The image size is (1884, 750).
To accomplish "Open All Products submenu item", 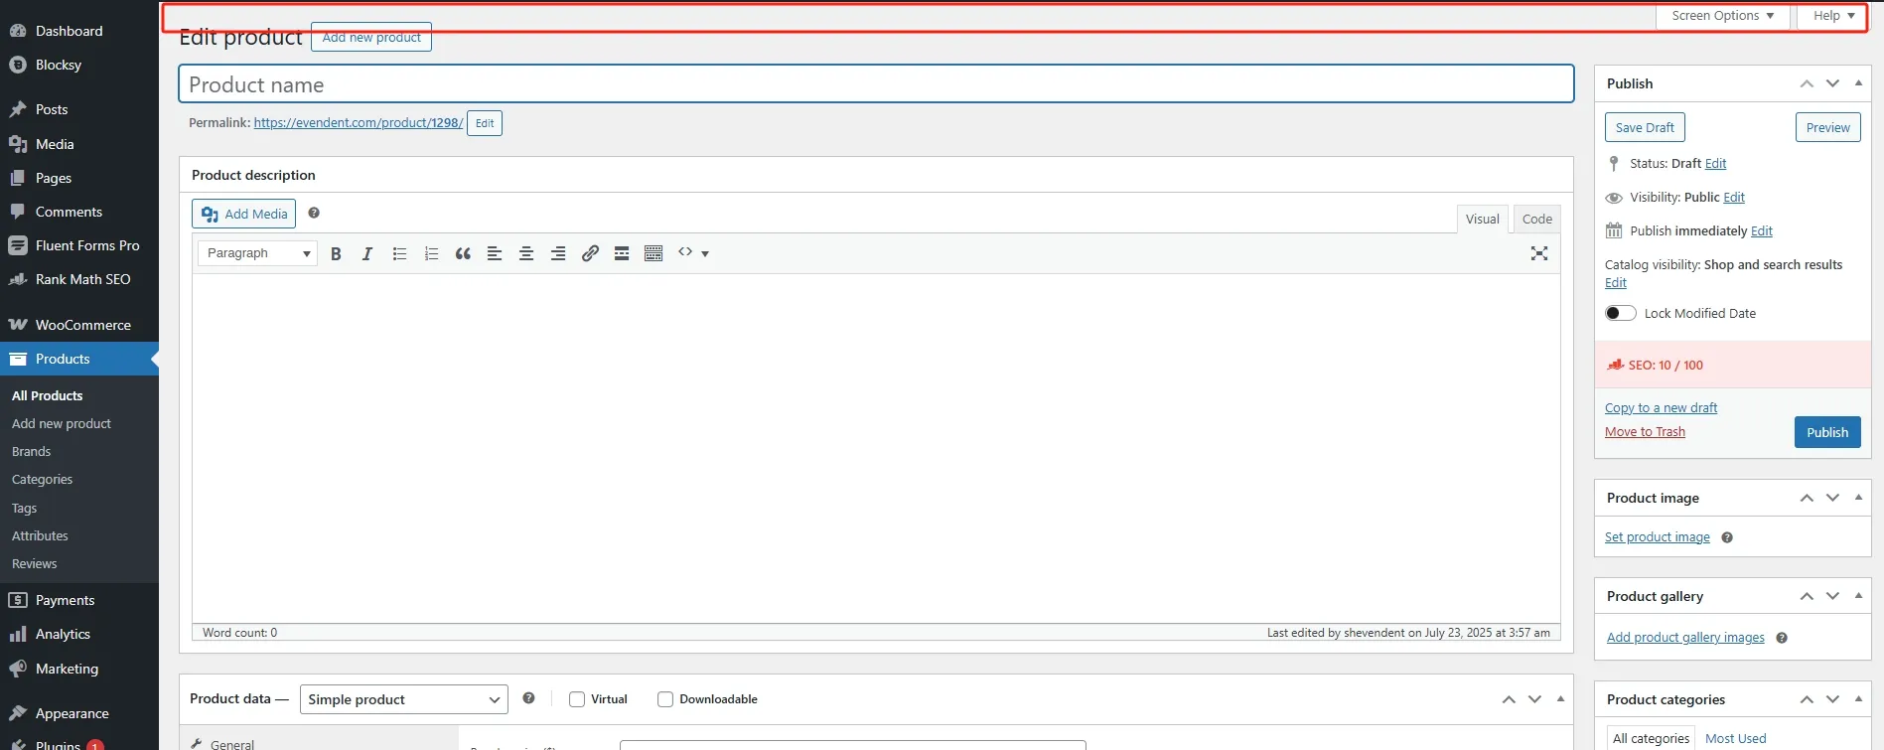I will pos(48,395).
